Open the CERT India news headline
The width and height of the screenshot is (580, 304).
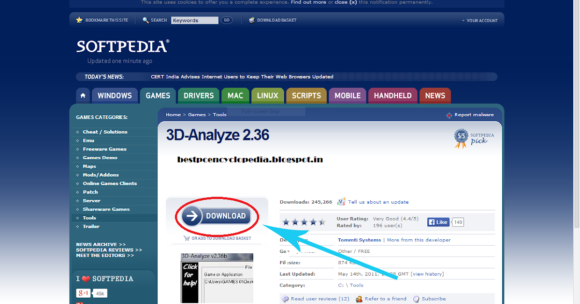[242, 77]
